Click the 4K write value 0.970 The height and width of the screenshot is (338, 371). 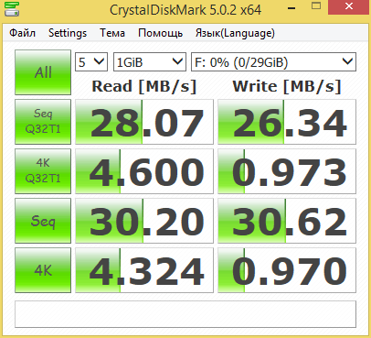[x=287, y=270]
